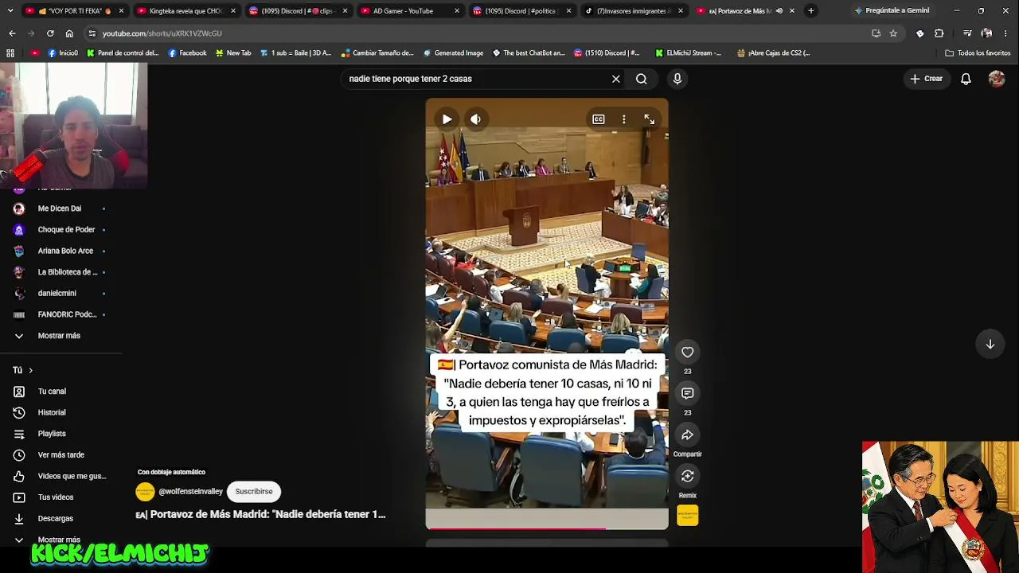1019x573 pixels.
Task: Open the Short's sound source thumbnail
Action: 687,516
